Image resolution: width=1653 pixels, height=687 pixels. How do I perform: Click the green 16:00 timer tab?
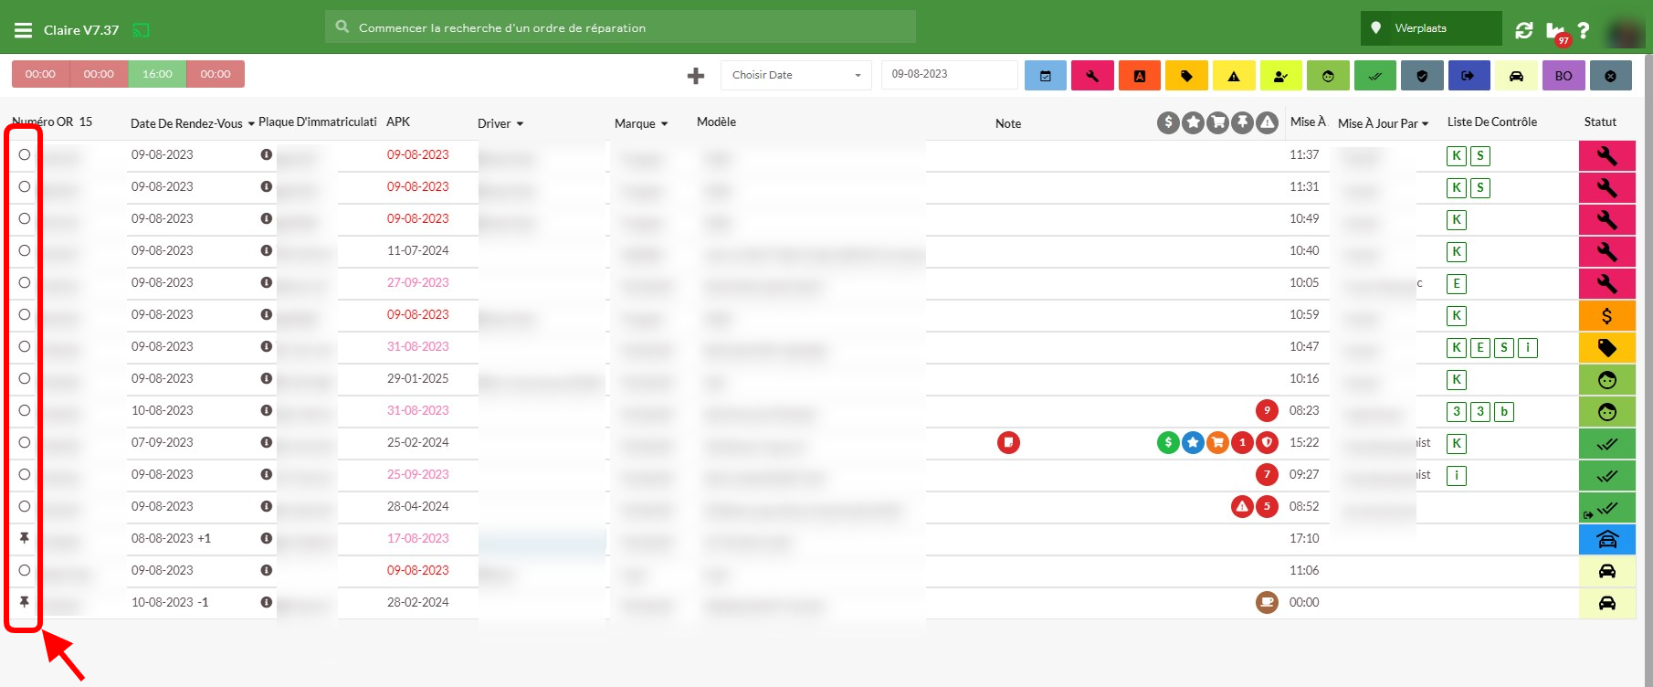click(157, 74)
